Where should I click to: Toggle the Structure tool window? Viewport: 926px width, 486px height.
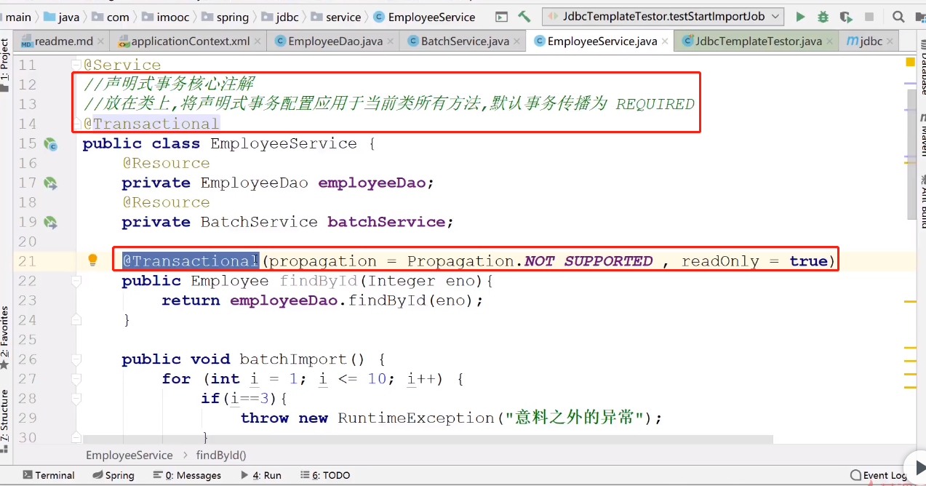pos(5,415)
